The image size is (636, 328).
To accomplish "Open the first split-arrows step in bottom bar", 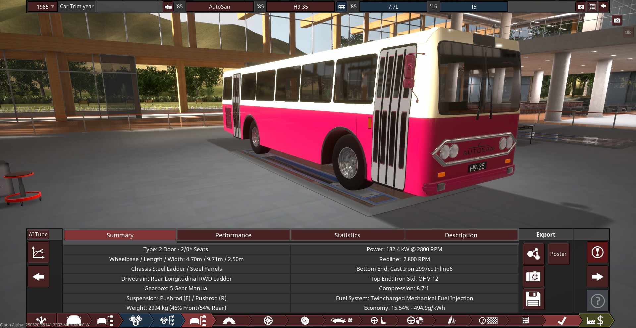I will 41,320.
